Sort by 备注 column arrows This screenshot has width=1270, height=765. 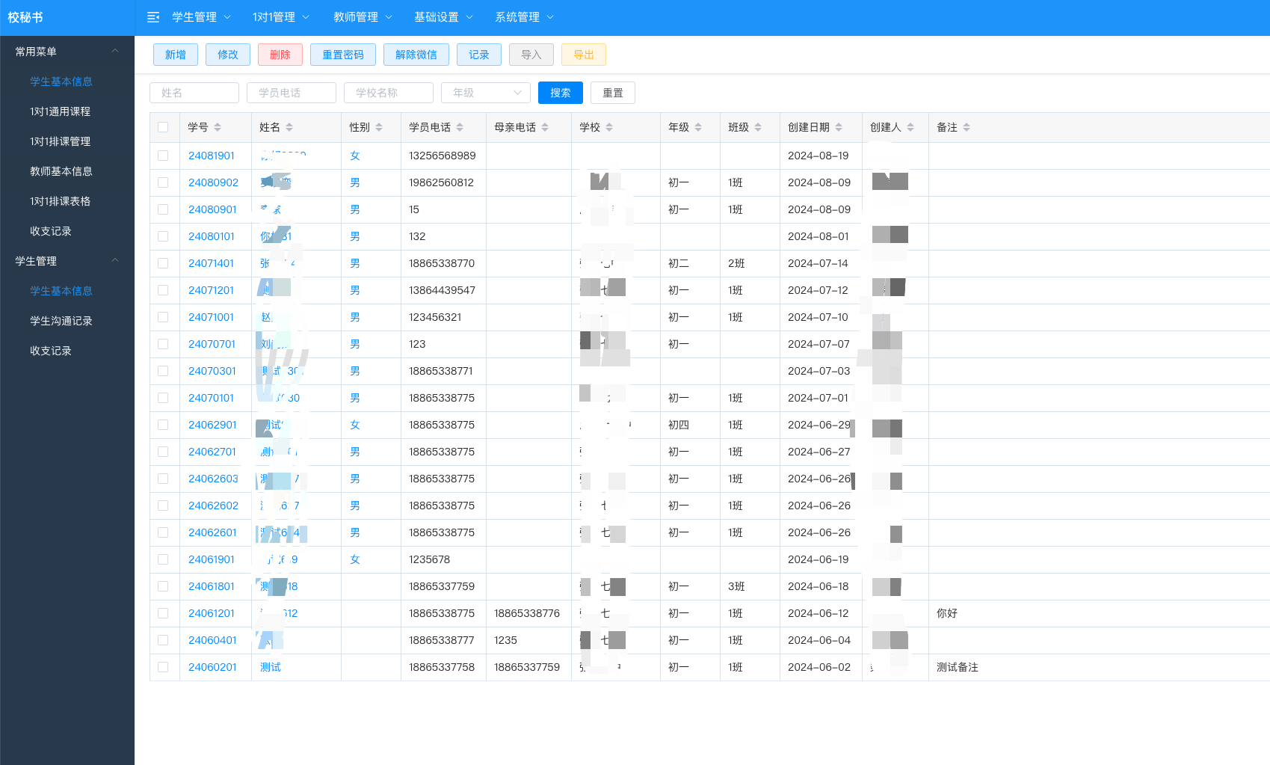point(967,127)
